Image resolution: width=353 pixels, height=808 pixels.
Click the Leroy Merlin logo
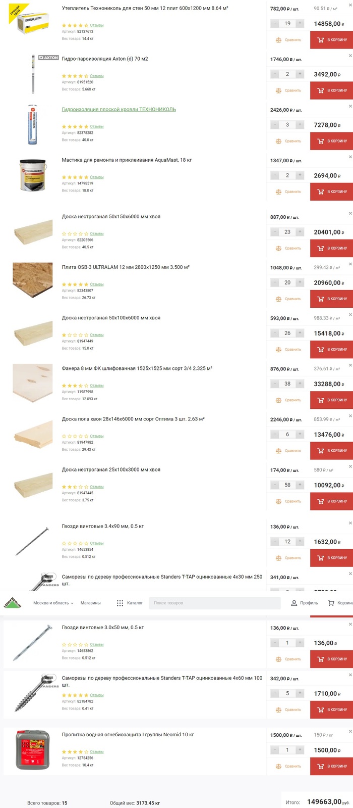12,602
